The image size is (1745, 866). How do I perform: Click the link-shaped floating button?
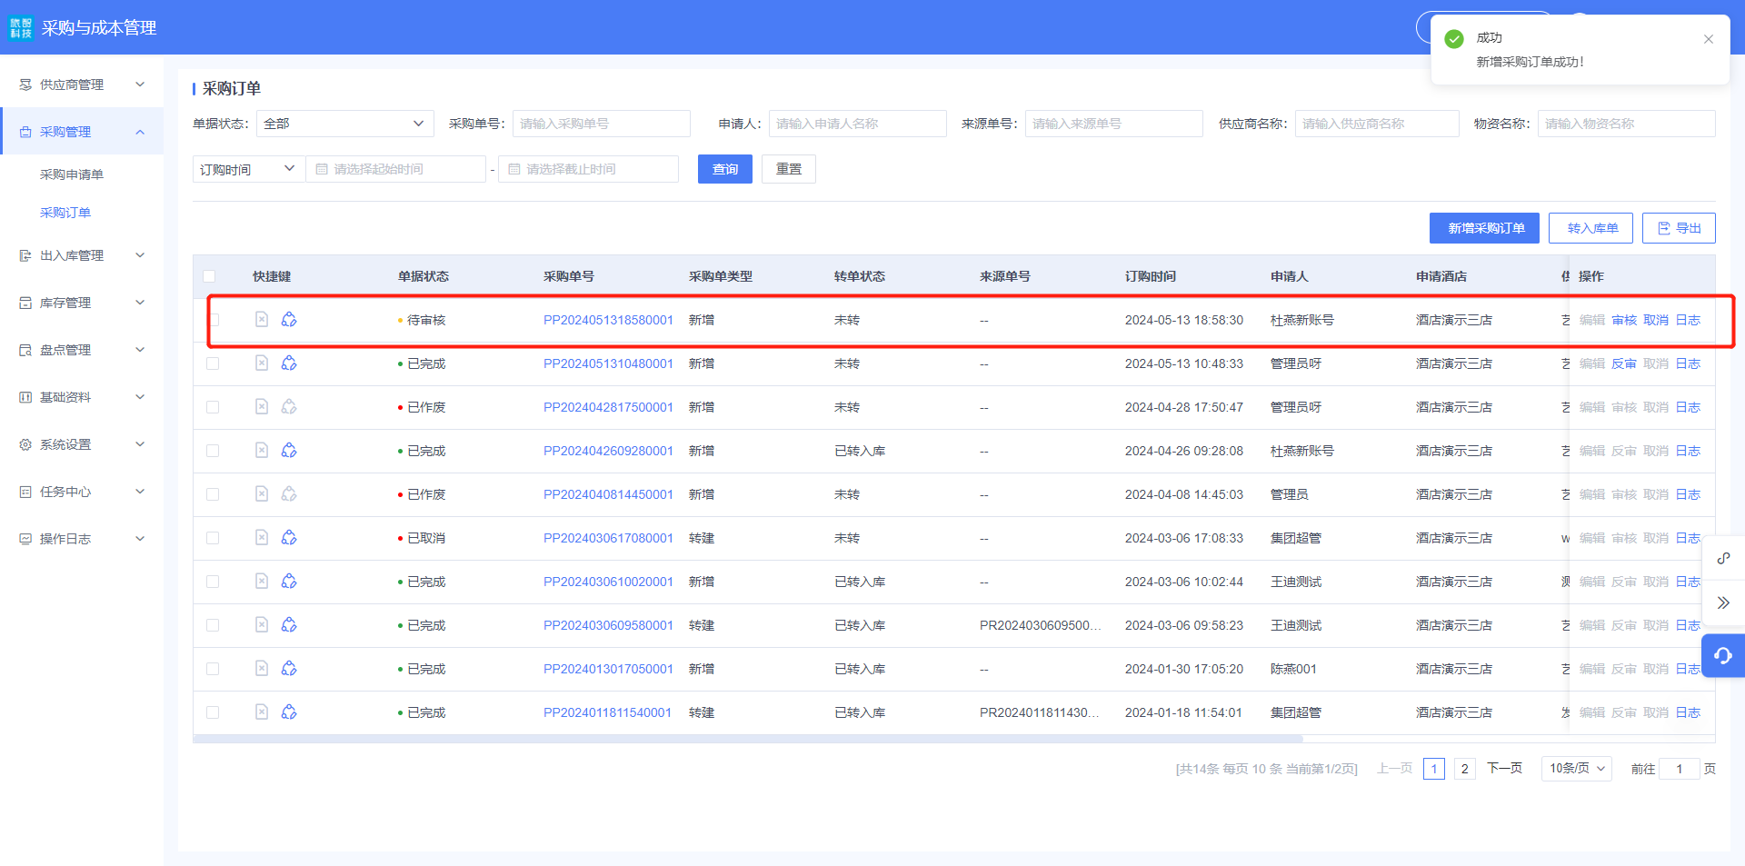pos(1723,558)
